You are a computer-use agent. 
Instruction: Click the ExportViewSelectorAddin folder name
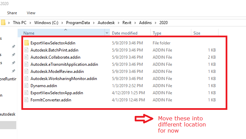pyautogui.click(x=53, y=43)
